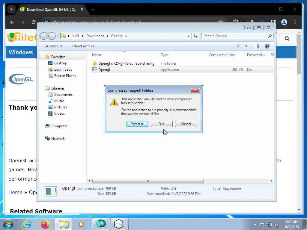Viewport: 307px width, 230px height.
Task: Open a new tab in Chrome
Action: (93, 9)
